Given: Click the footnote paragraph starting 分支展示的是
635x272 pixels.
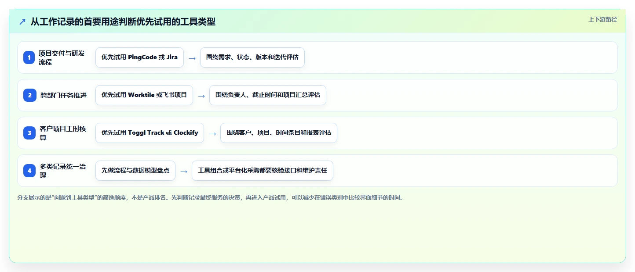Looking at the screenshot, I should pos(210,197).
